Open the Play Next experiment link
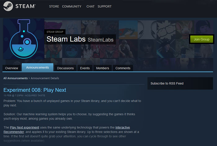The height and width of the screenshot is (146, 217). (x=24, y=127)
